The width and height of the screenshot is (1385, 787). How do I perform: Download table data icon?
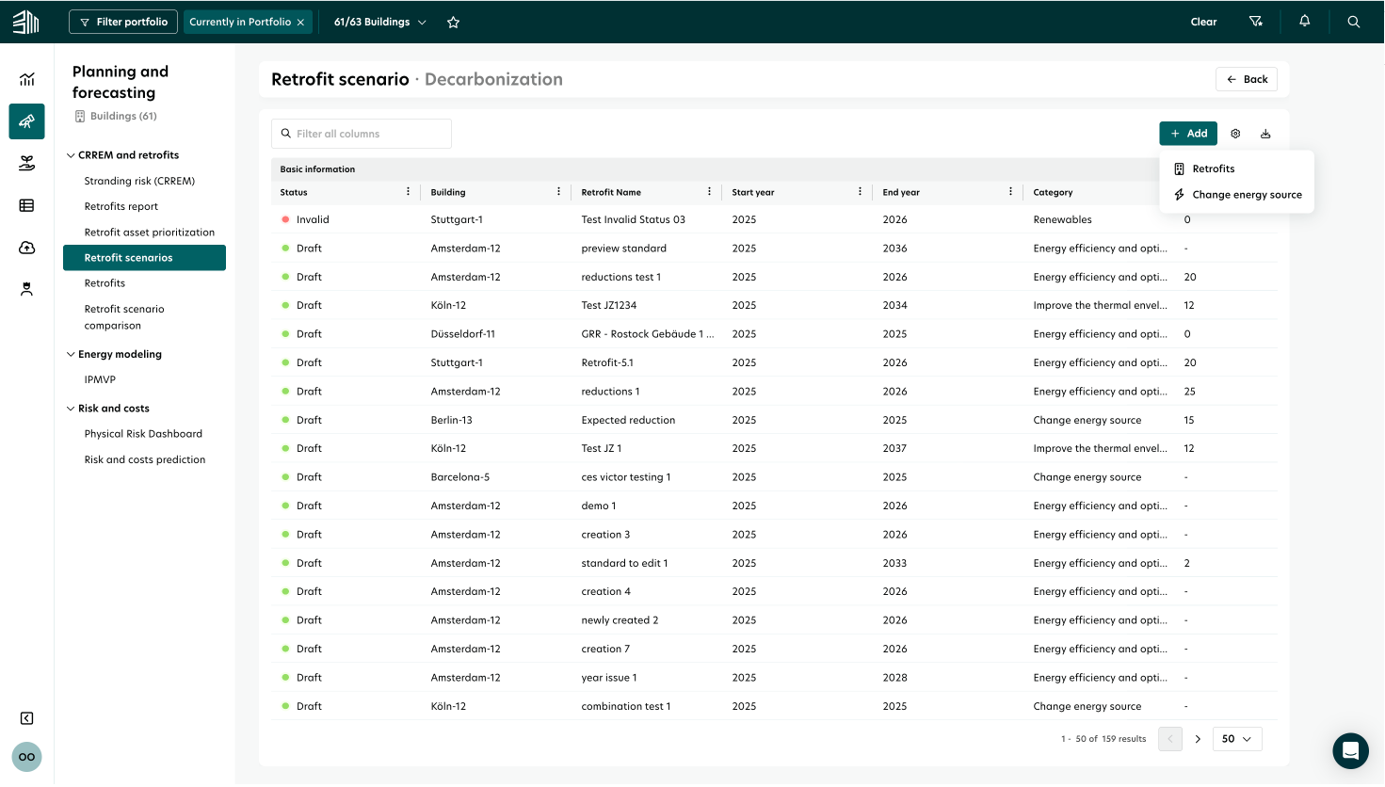(x=1265, y=134)
